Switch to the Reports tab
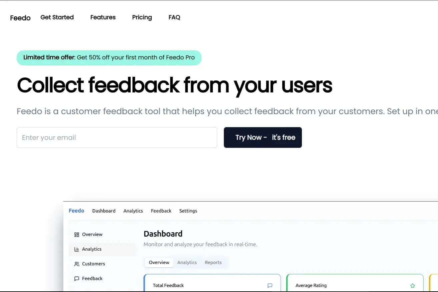Viewport: 438px width, 292px height. pos(213,263)
